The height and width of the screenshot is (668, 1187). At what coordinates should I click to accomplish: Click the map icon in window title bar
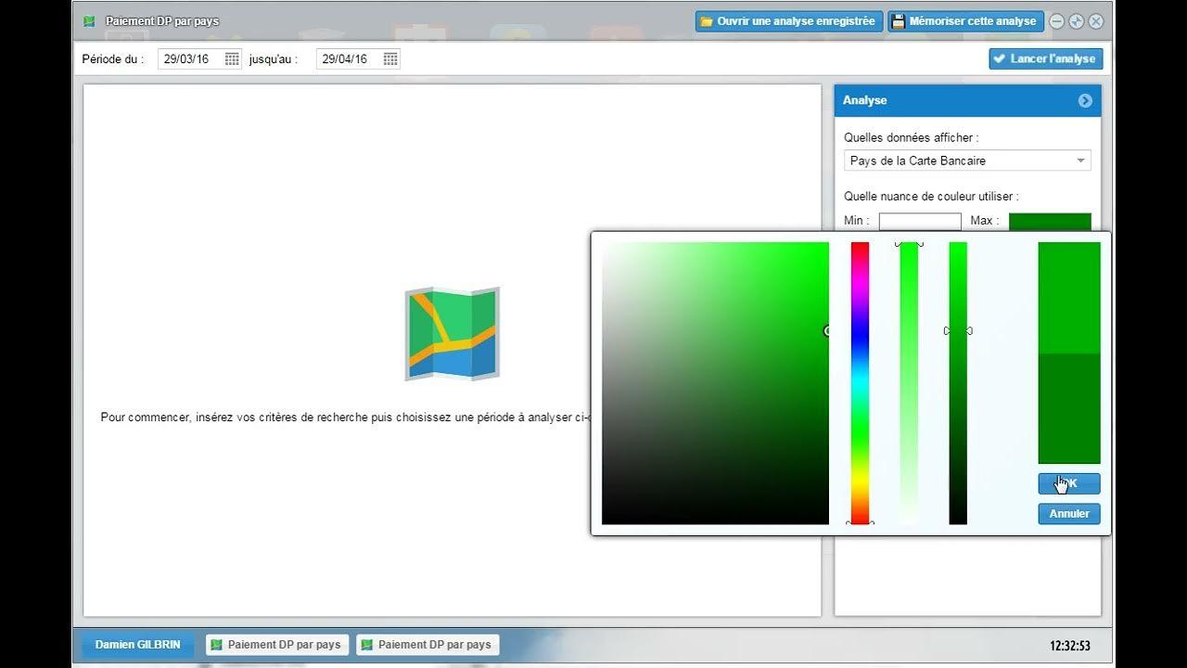89,21
